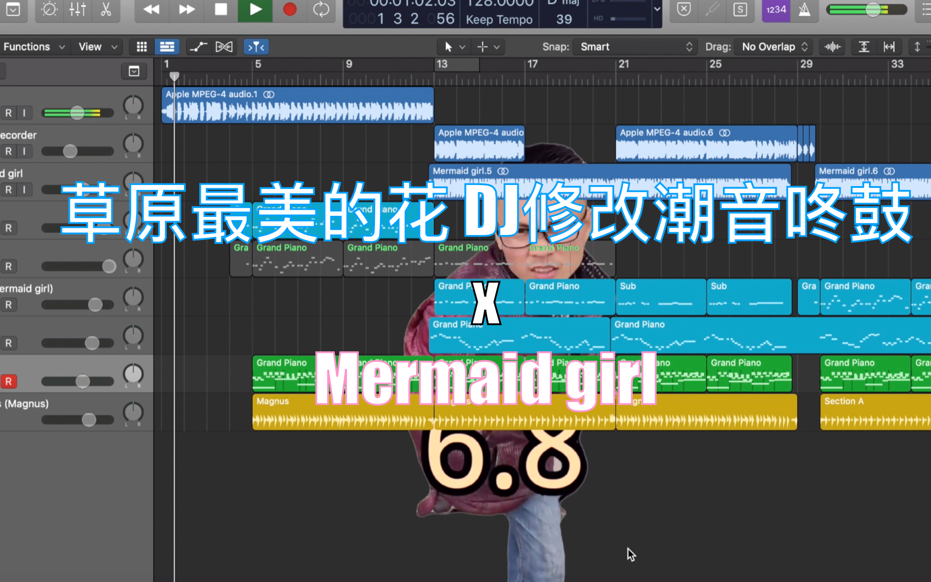Click the horizontal auto zoom button
Viewport: 931px width, 582px height.
click(x=889, y=47)
